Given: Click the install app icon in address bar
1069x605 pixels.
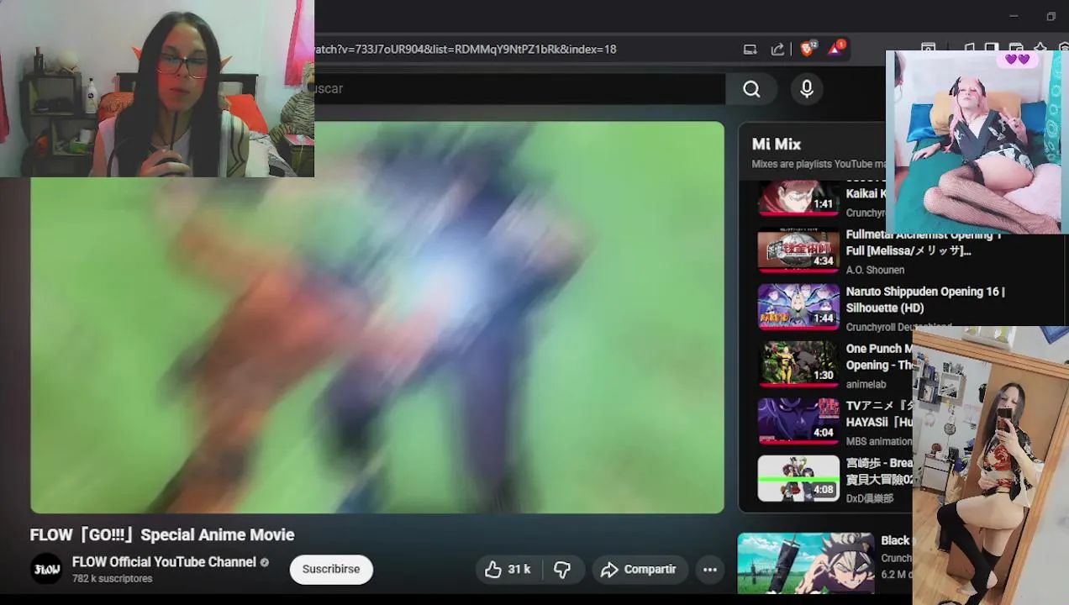Looking at the screenshot, I should tap(750, 50).
